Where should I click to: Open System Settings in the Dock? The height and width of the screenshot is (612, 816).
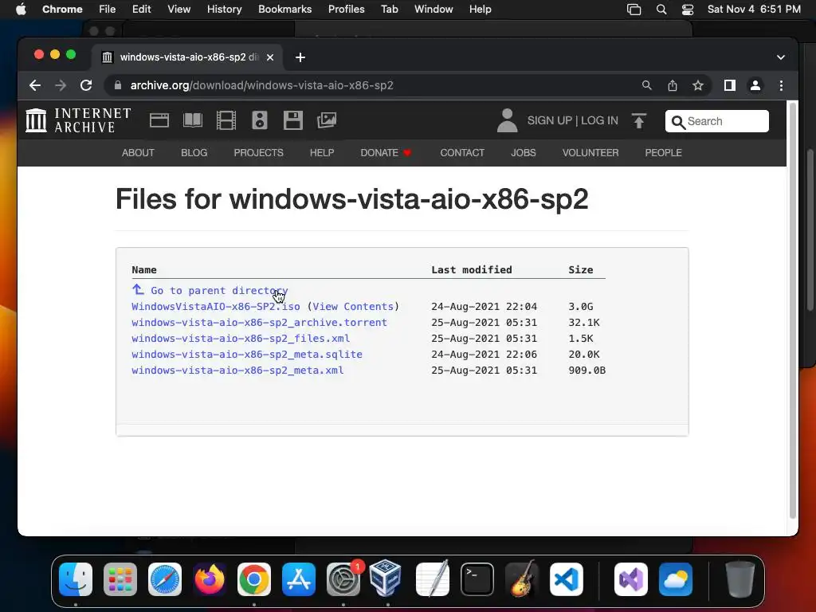[x=343, y=579]
